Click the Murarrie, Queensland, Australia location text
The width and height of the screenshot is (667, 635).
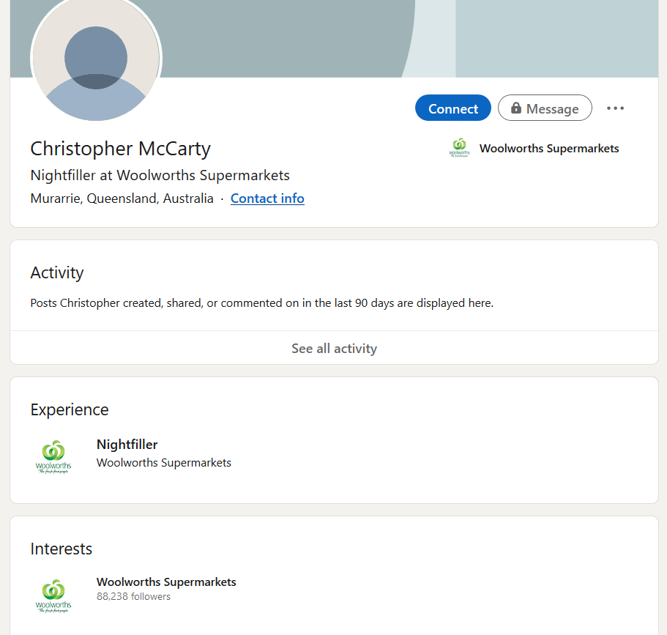click(x=122, y=198)
